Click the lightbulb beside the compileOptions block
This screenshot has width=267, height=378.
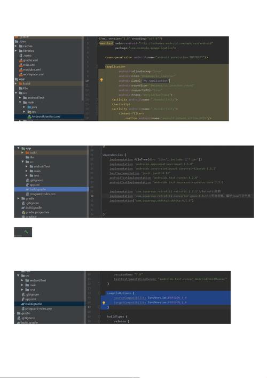point(104,303)
